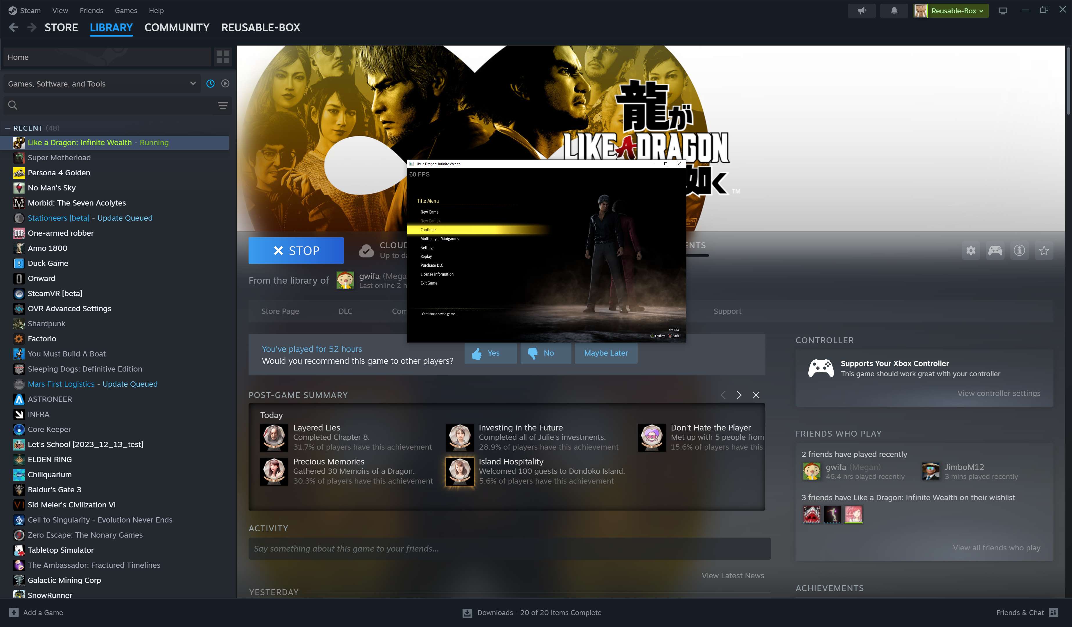
Task: Click the No recommendation button
Action: tap(546, 353)
